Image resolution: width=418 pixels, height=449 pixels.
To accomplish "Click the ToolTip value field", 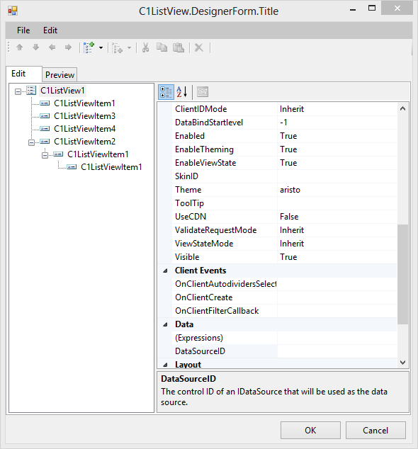I will coord(337,203).
